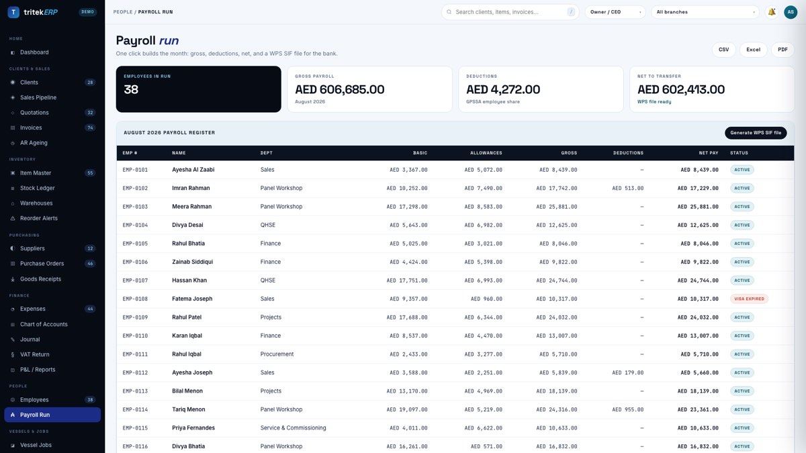This screenshot has width=806, height=453.
Task: Click the Gross Payroll summary card
Action: point(369,89)
